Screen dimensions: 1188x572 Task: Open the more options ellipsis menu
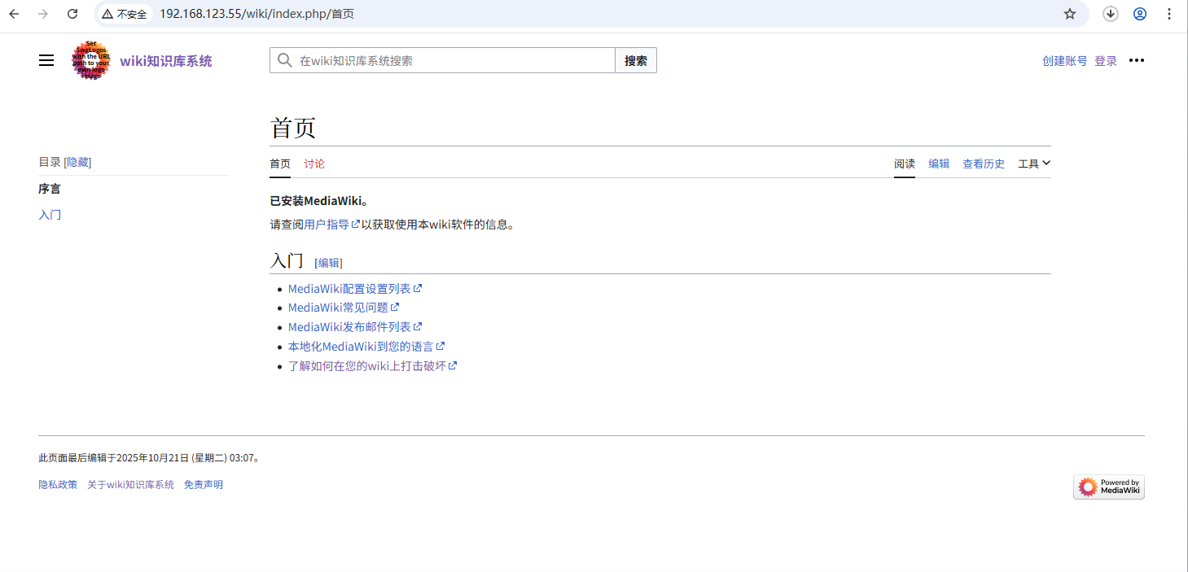(x=1137, y=59)
